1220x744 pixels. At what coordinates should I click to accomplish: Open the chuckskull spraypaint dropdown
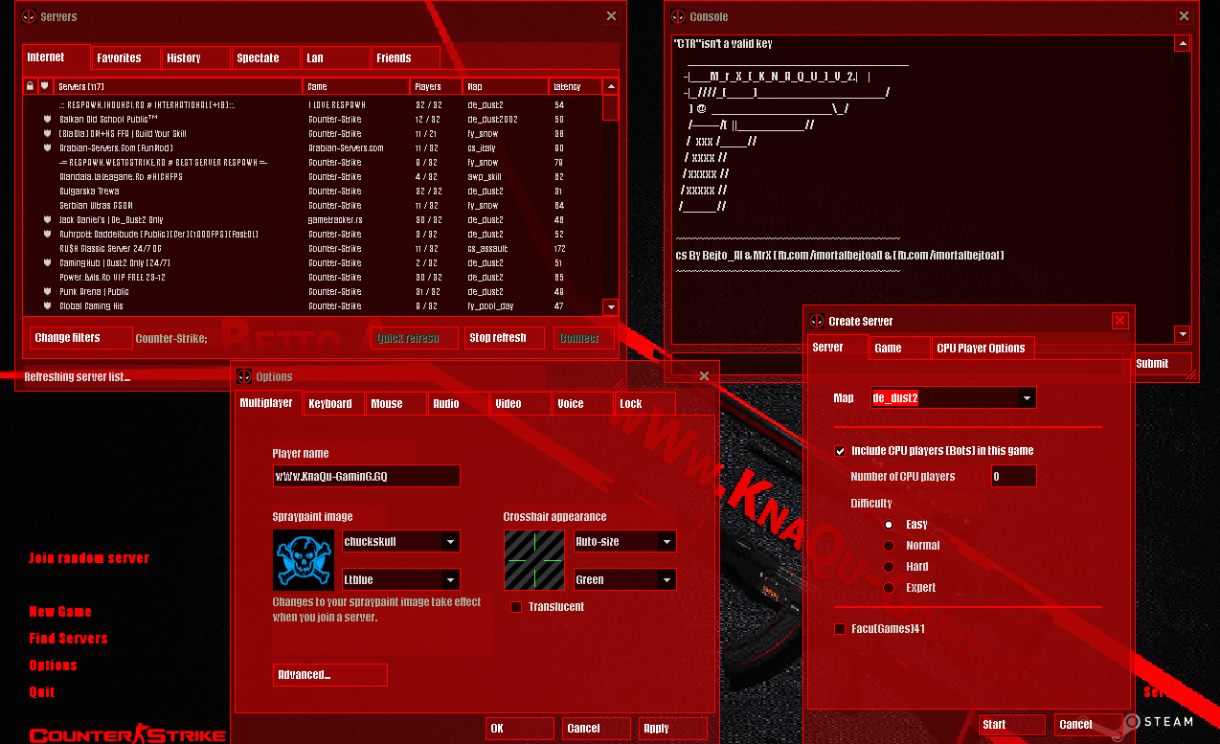tap(401, 542)
